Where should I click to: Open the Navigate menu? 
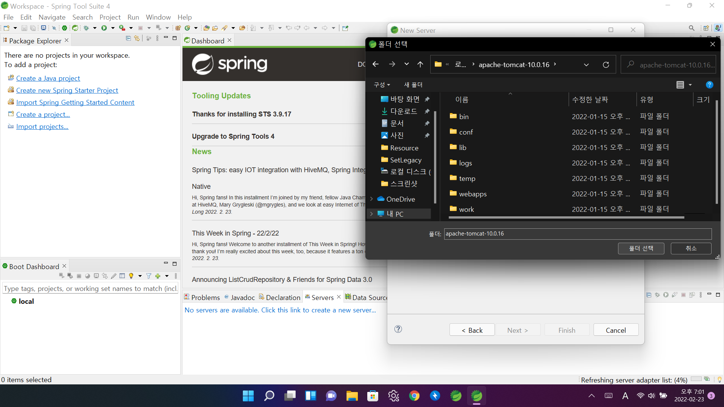point(52,17)
